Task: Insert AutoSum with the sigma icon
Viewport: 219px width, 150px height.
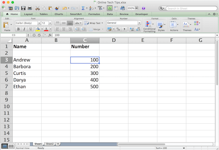Action: [x=83, y=8]
